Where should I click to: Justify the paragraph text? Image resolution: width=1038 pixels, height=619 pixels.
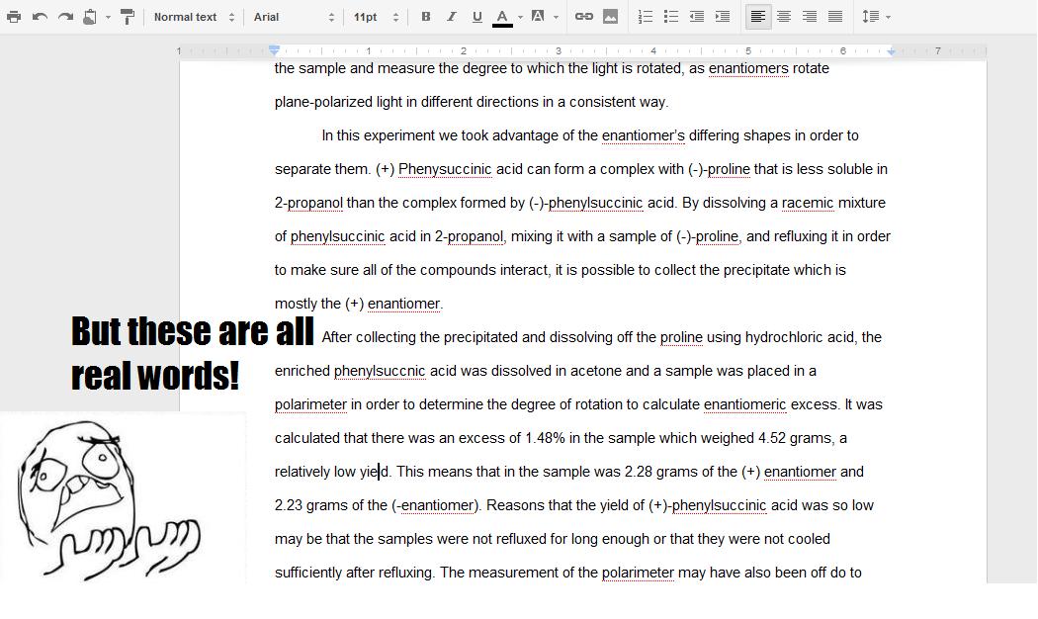[x=835, y=17]
